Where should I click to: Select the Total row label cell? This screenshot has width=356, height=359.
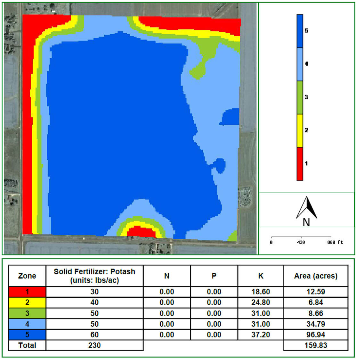[x=27, y=345]
